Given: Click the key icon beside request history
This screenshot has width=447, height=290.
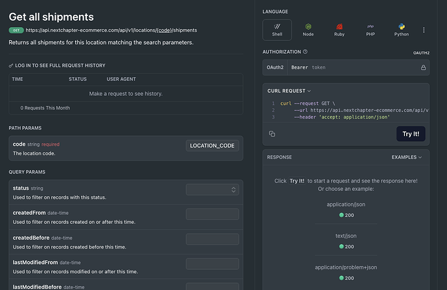Looking at the screenshot, I should tap(11, 65).
